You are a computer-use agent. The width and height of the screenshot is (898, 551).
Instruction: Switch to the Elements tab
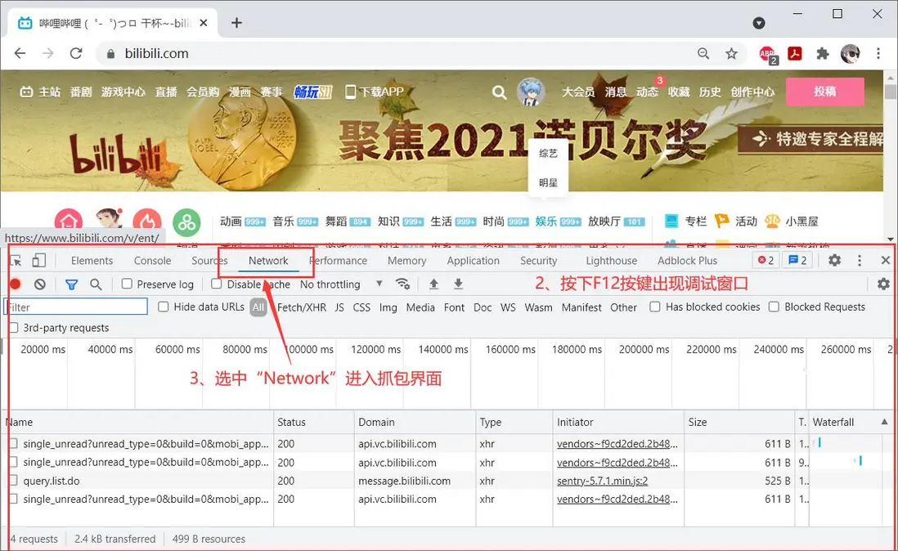point(92,260)
